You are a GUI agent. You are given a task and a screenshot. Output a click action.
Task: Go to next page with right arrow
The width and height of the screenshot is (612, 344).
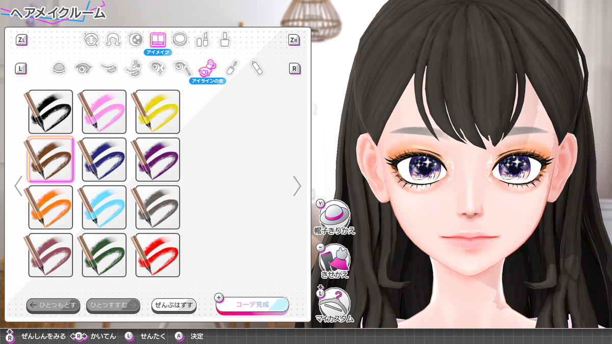[297, 186]
